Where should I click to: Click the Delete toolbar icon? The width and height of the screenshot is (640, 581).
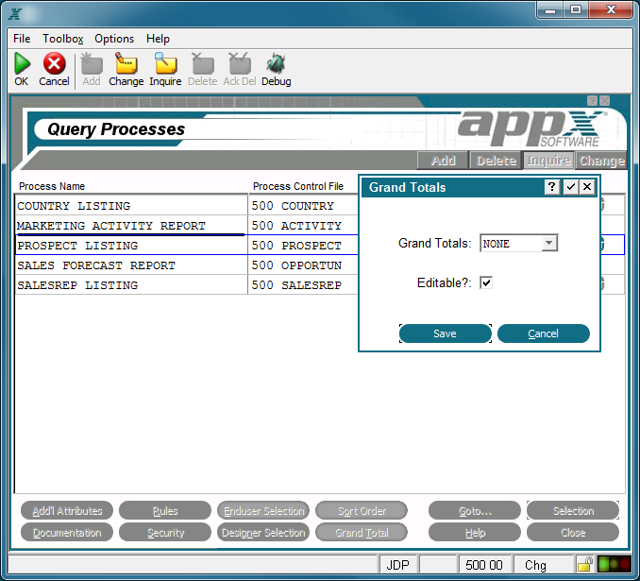(x=202, y=63)
